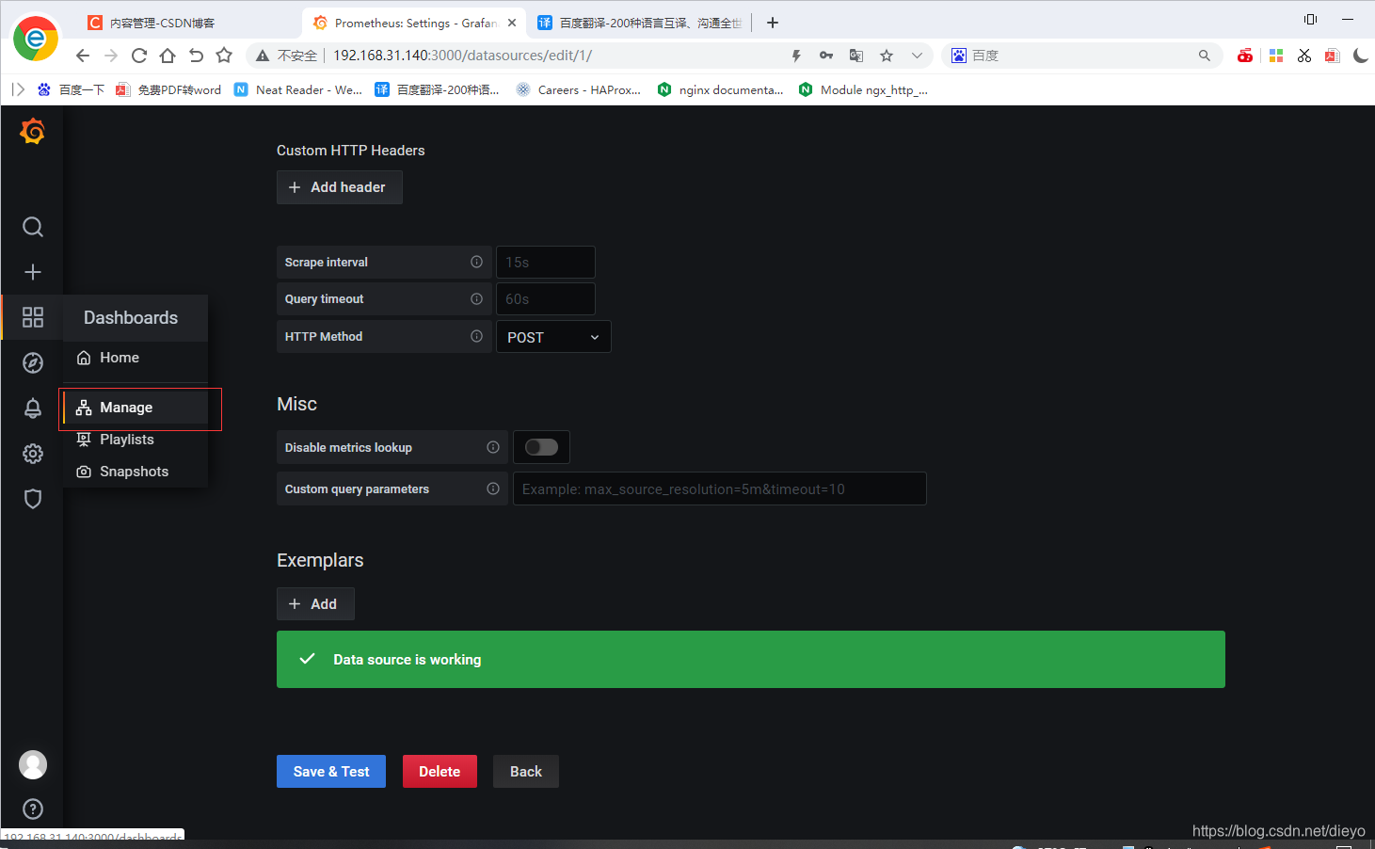Image resolution: width=1375 pixels, height=849 pixels.
Task: Click the Dashboards menu header
Action: [136, 318]
